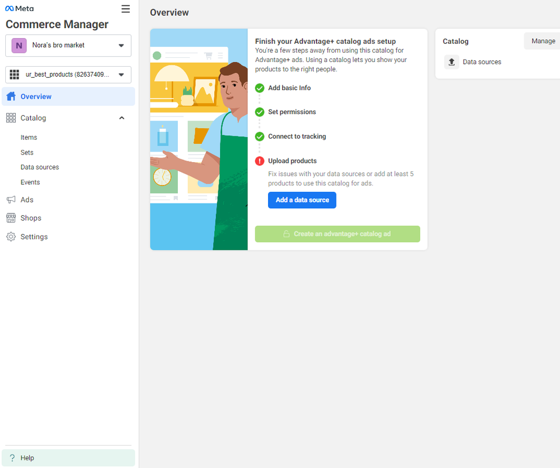This screenshot has width=560, height=468.
Task: Open the Ads section
Action: click(x=27, y=199)
